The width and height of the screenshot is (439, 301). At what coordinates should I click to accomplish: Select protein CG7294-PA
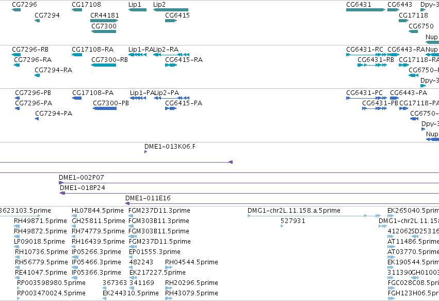pos(37,119)
